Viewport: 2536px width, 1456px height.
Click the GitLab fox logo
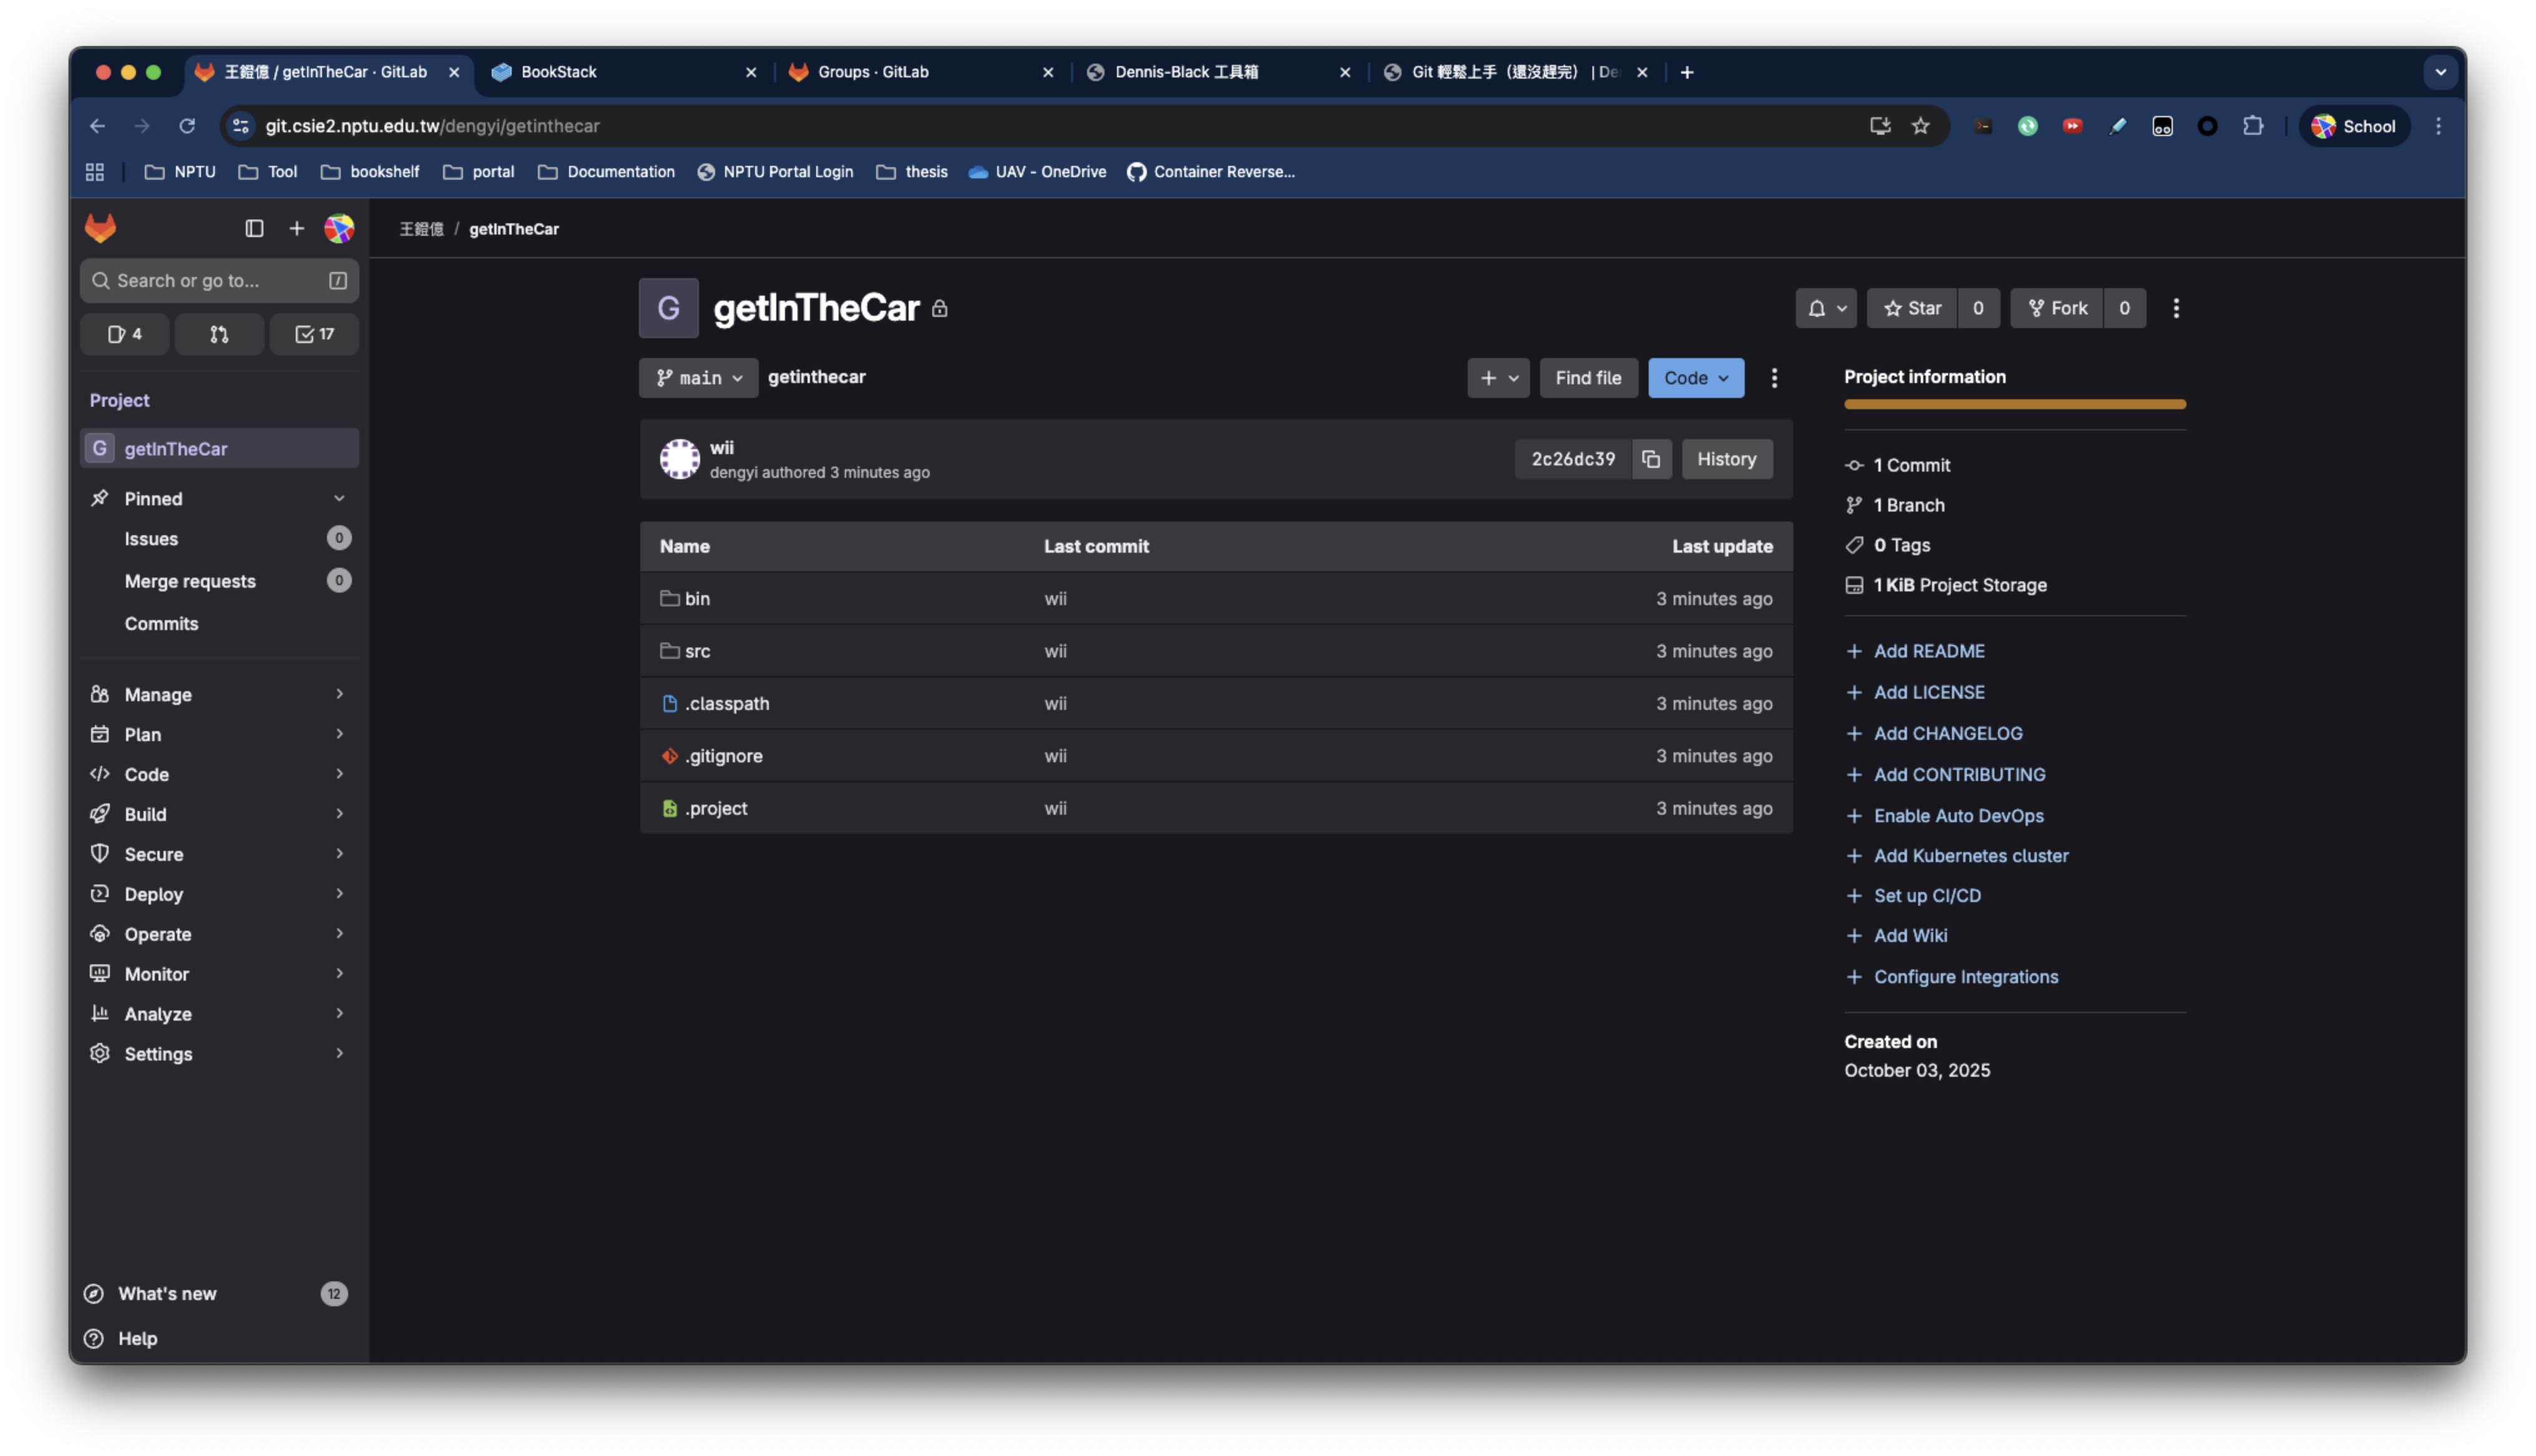tap(101, 229)
